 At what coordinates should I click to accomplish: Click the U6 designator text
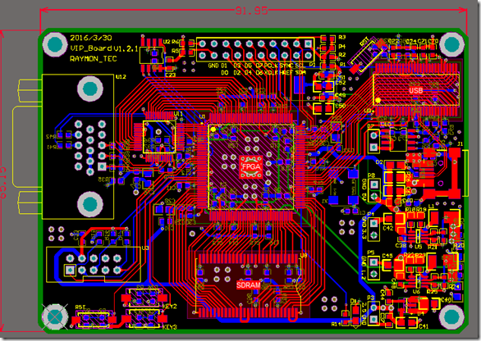coord(416,291)
